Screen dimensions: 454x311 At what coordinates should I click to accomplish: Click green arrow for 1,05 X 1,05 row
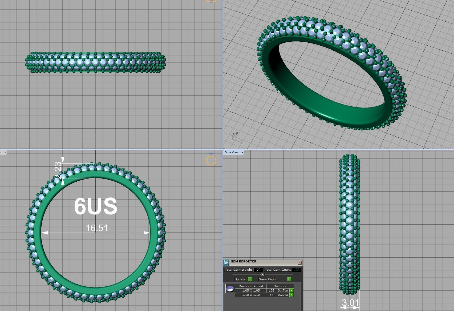[291, 290]
